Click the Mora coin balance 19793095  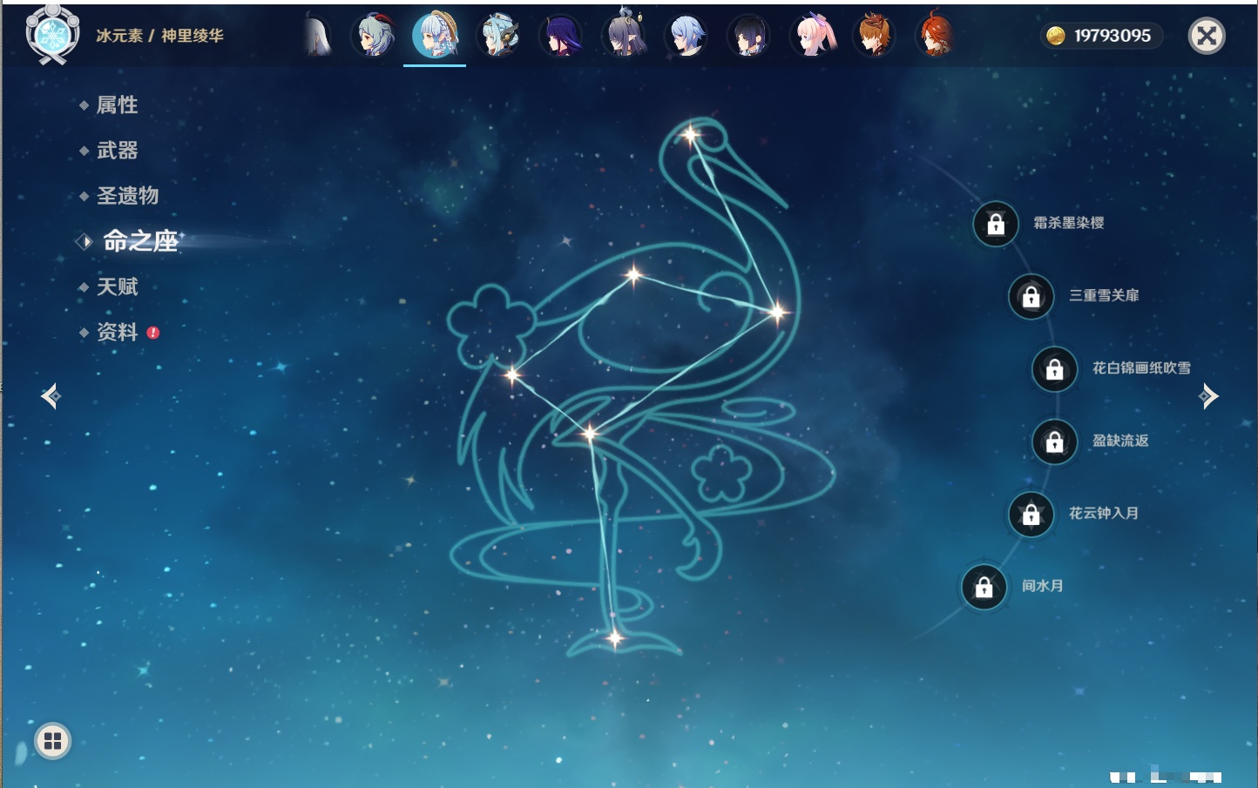(1101, 36)
